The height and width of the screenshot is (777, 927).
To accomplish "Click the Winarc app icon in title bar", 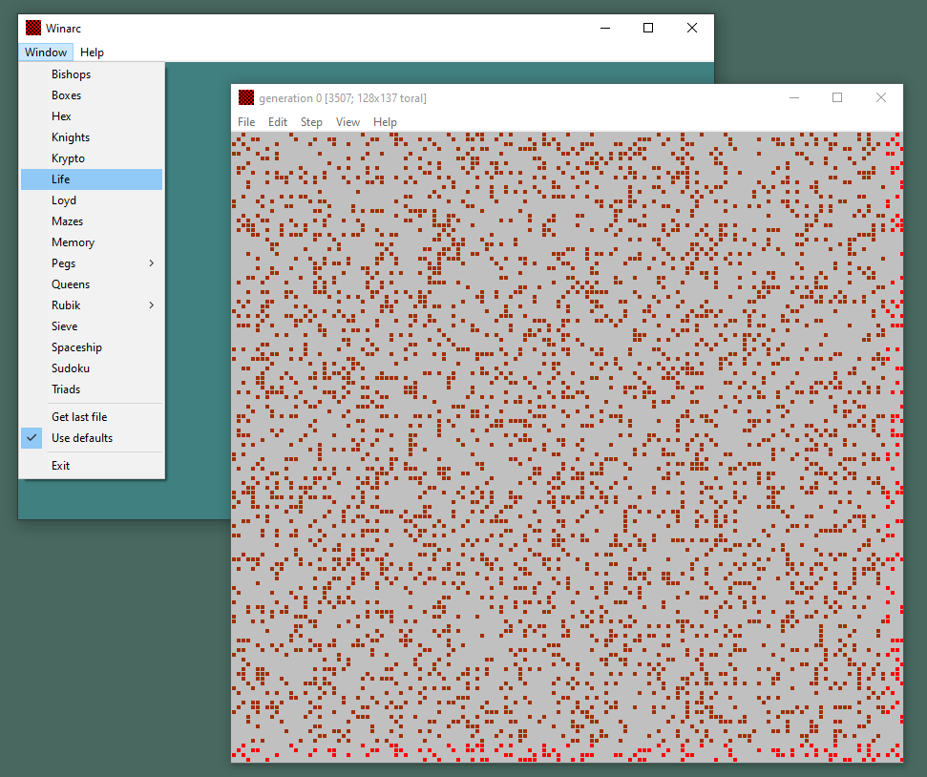I will [33, 28].
